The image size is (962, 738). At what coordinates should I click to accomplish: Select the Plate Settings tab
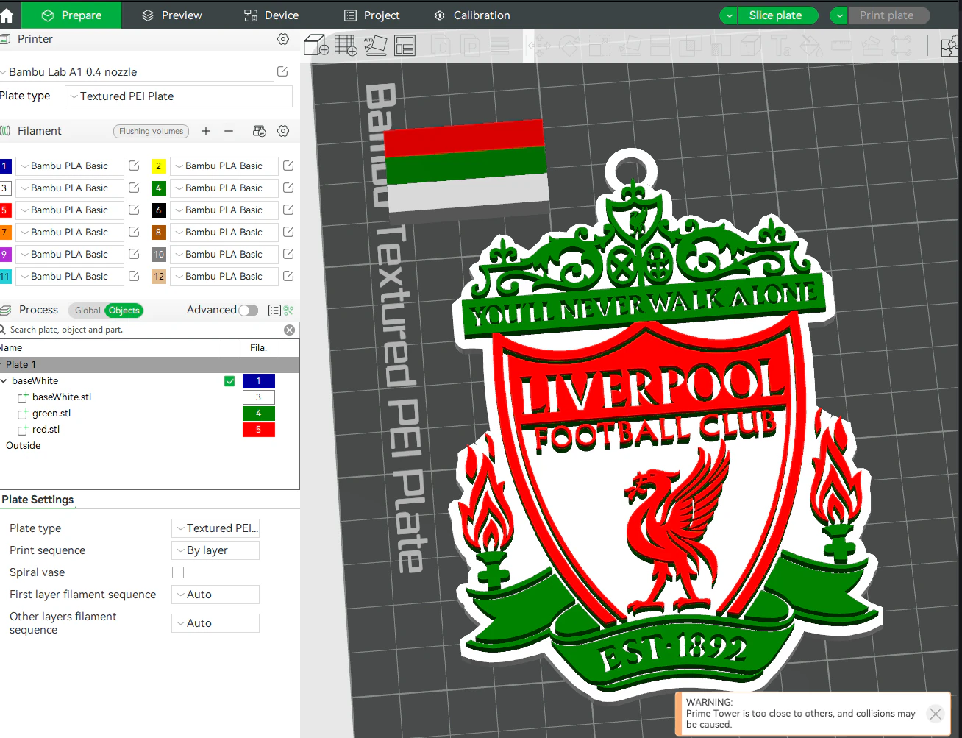coord(38,500)
